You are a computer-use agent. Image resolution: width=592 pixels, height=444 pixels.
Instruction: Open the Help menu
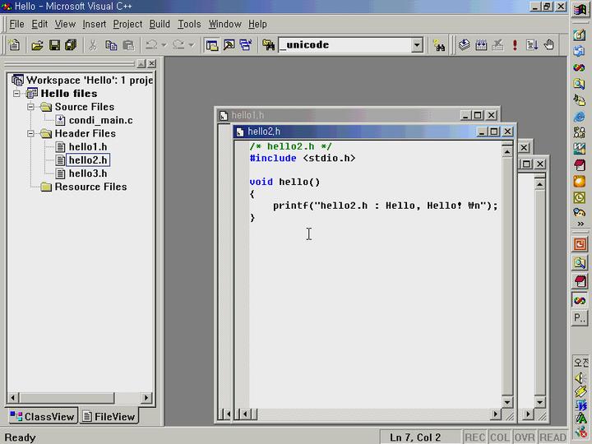[x=257, y=24]
